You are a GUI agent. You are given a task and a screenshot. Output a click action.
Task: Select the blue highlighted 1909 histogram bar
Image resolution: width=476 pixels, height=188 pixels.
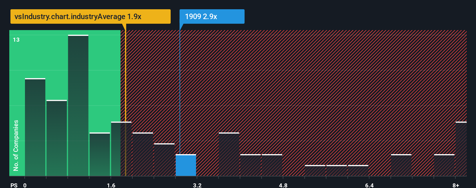(186, 165)
